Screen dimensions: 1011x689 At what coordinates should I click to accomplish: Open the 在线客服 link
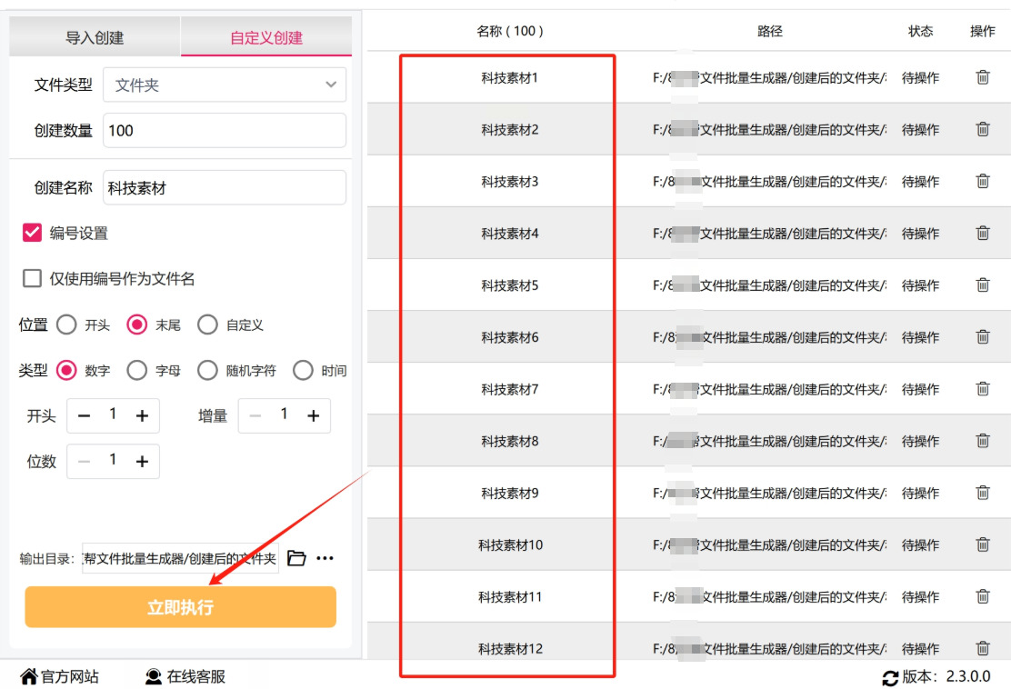[x=185, y=677]
